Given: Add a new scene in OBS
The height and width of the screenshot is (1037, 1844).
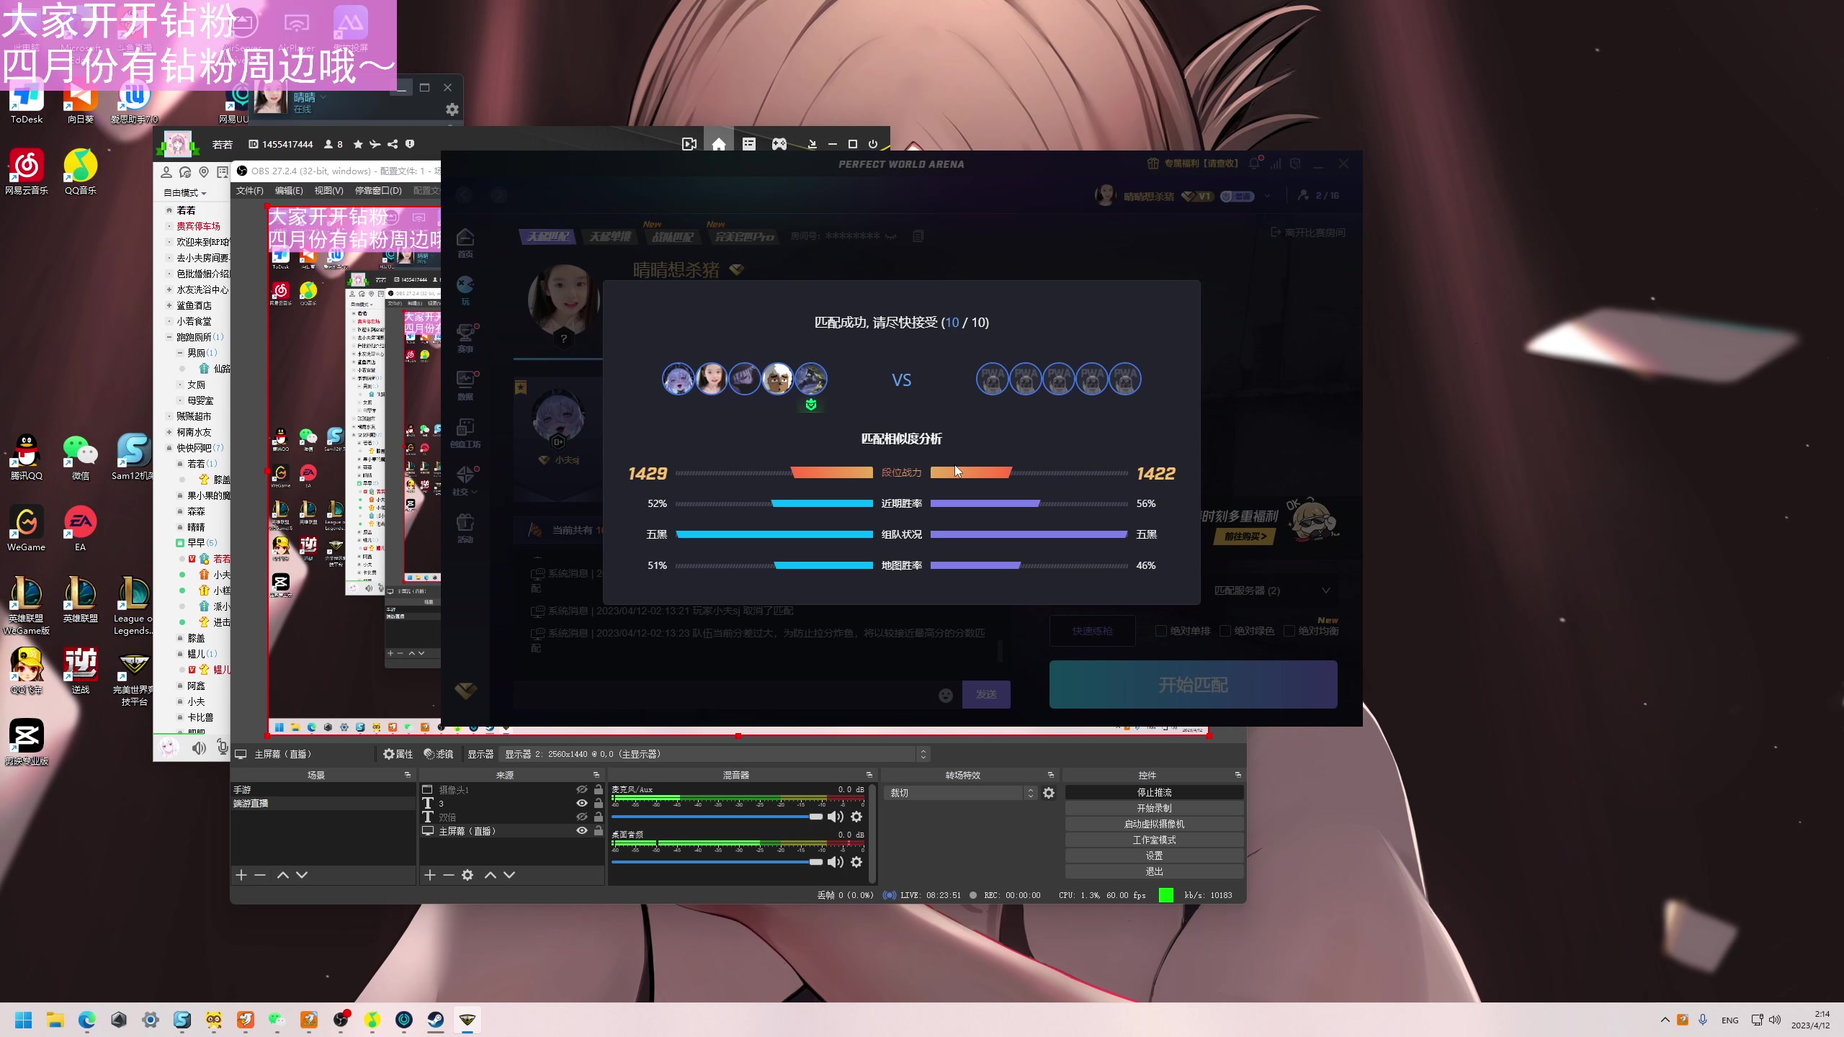Looking at the screenshot, I should [x=241, y=875].
